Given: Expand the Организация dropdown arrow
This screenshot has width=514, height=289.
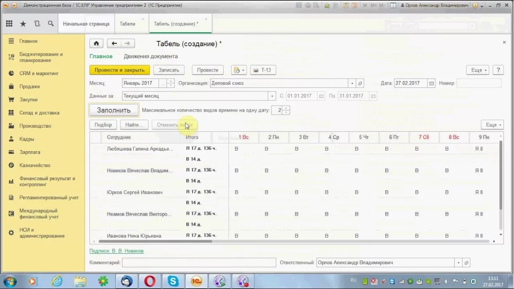Looking at the screenshot, I should [352, 83].
